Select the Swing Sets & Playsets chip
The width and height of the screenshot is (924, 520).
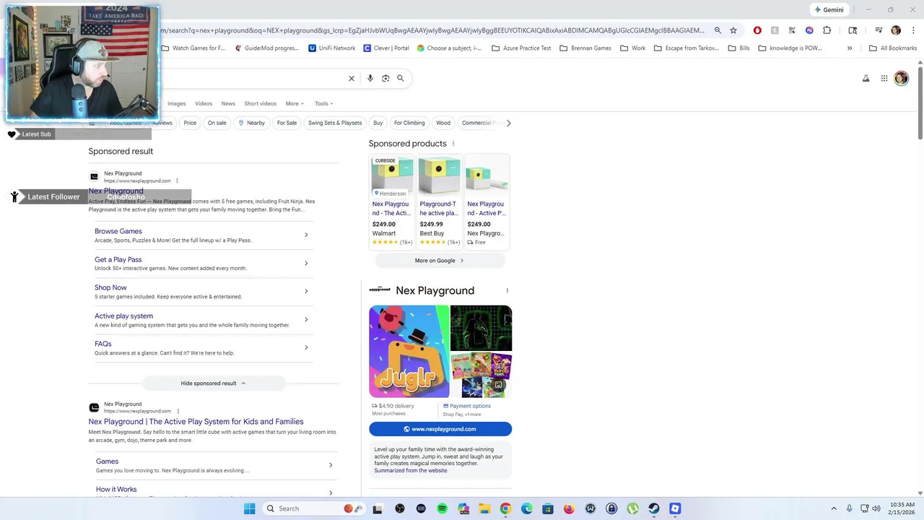[x=335, y=123]
